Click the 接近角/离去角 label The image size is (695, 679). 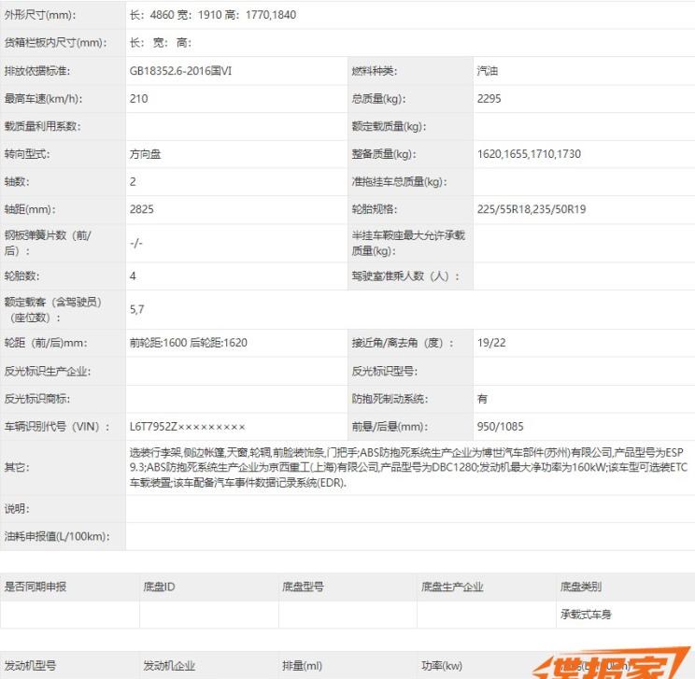pyautogui.click(x=403, y=343)
